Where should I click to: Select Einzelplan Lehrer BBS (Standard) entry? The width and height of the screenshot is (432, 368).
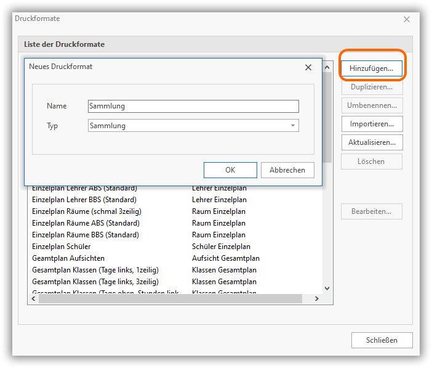84,200
